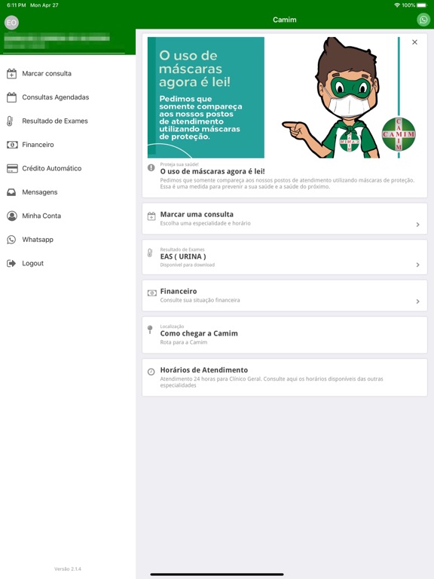Dismiss the mask announcement banner
This screenshot has height=579, width=434.
414,42
